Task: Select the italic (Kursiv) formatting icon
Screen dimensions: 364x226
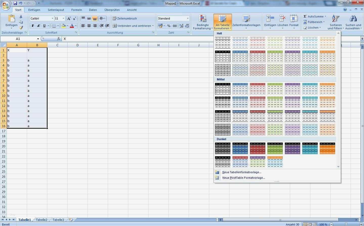Action: point(38,26)
